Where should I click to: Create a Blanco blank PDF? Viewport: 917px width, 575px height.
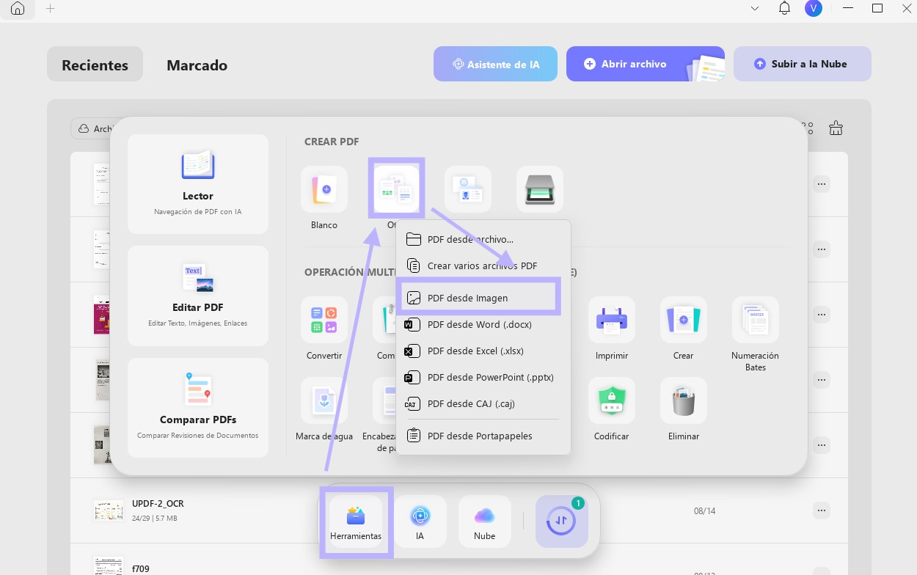pyautogui.click(x=324, y=189)
